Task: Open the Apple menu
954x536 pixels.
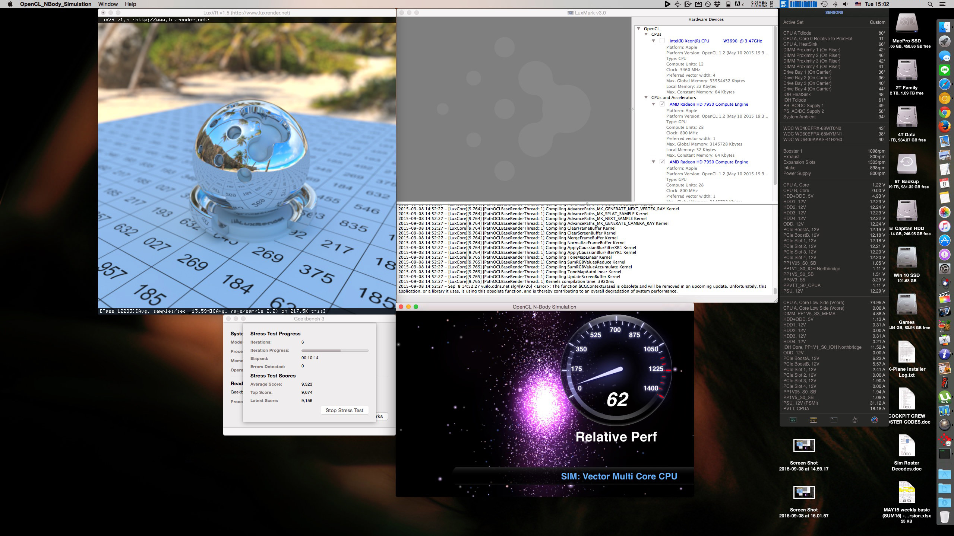Action: point(10,4)
